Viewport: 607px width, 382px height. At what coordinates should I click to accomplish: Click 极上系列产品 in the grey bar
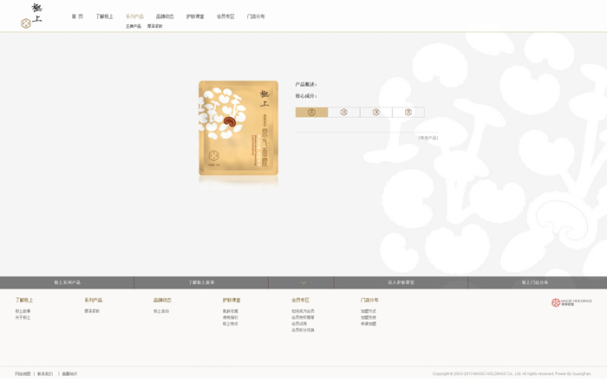(x=68, y=282)
